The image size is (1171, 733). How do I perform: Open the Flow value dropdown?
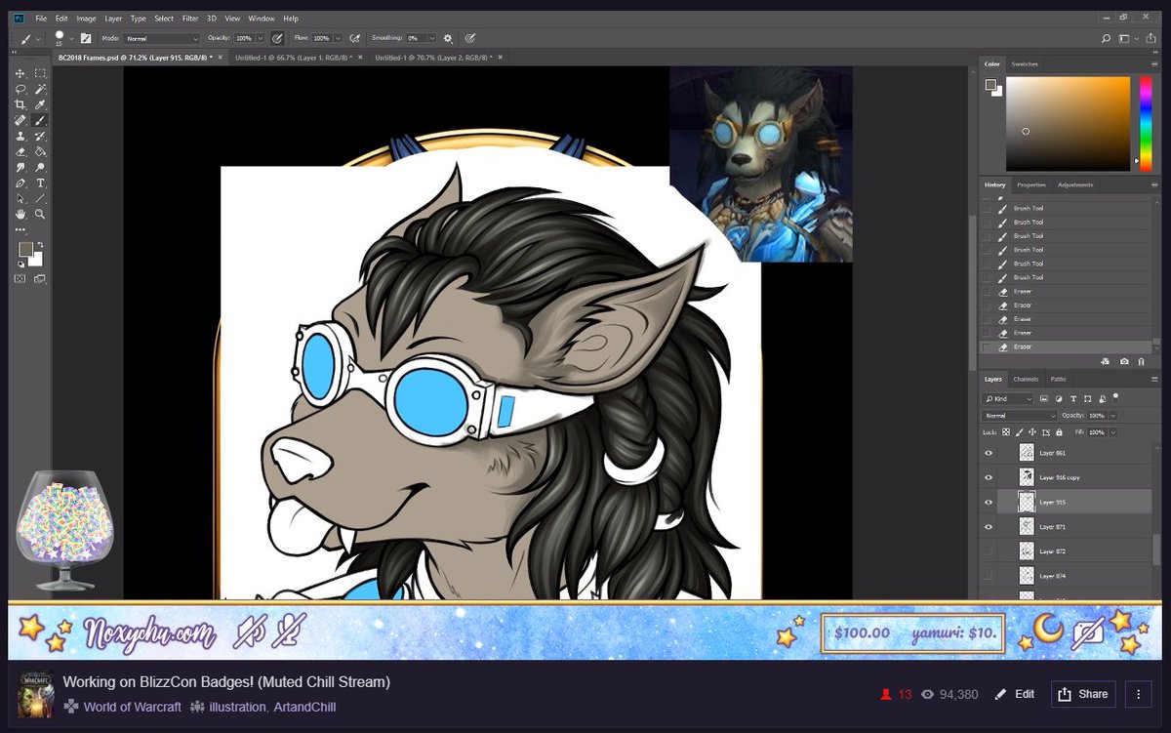pyautogui.click(x=338, y=38)
